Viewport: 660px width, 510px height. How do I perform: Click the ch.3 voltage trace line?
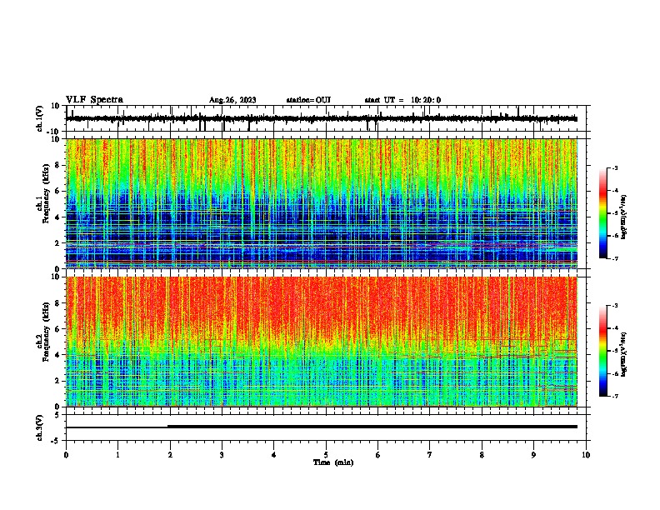click(322, 427)
